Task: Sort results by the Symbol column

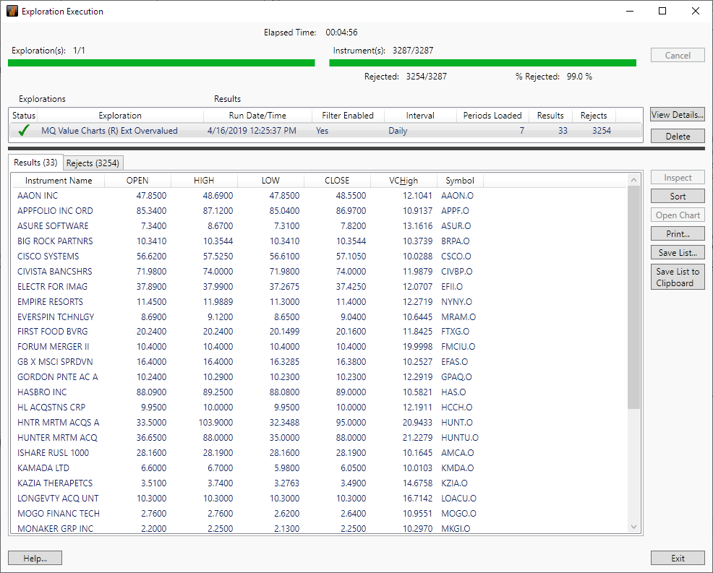Action: (x=460, y=180)
